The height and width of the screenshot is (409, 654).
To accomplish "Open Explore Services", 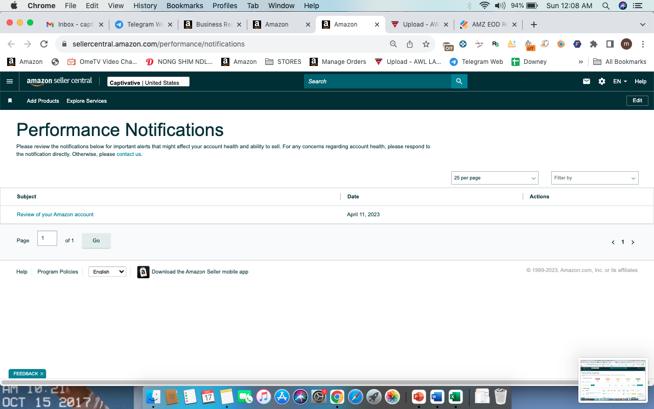I will coord(86,101).
